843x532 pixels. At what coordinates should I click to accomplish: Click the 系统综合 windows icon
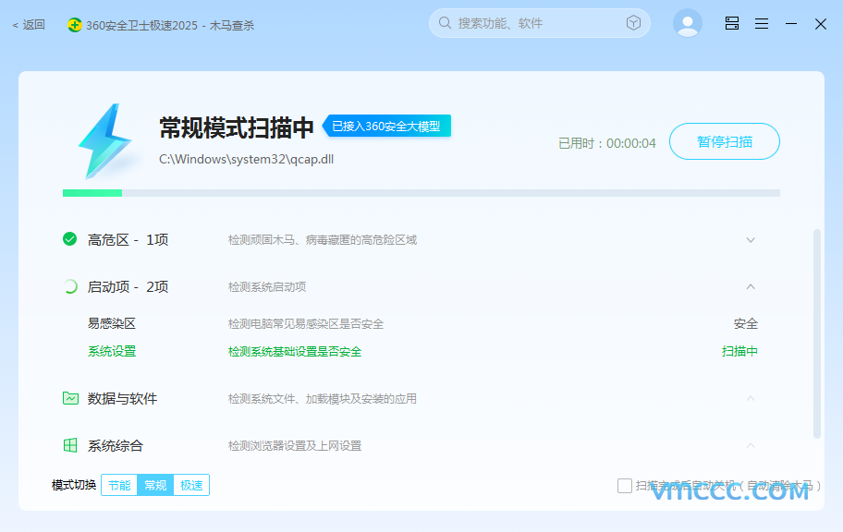coord(70,445)
